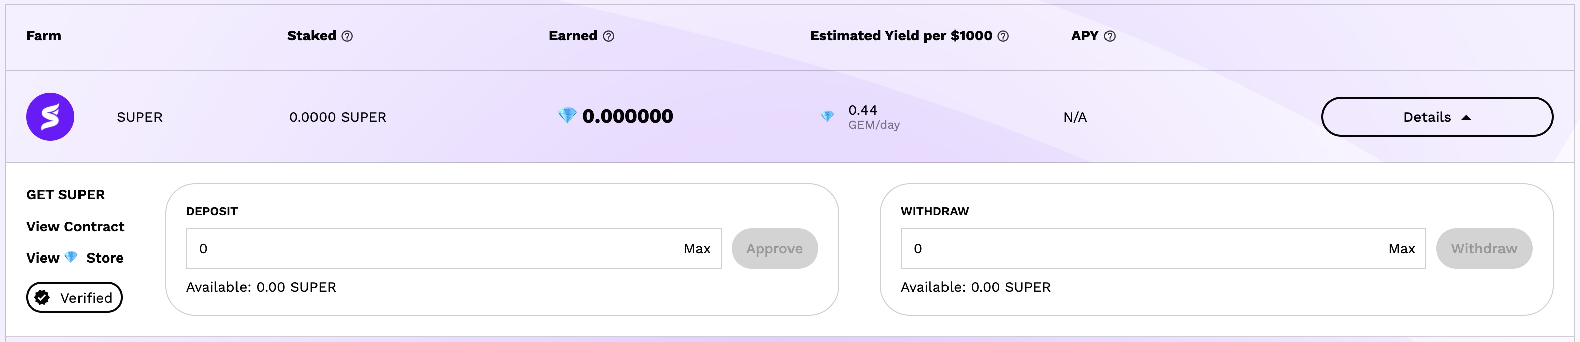Open the View Contract link

coord(75,227)
